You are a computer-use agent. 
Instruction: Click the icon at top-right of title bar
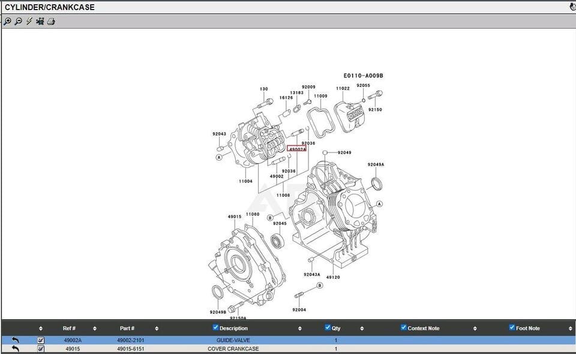click(x=572, y=7)
